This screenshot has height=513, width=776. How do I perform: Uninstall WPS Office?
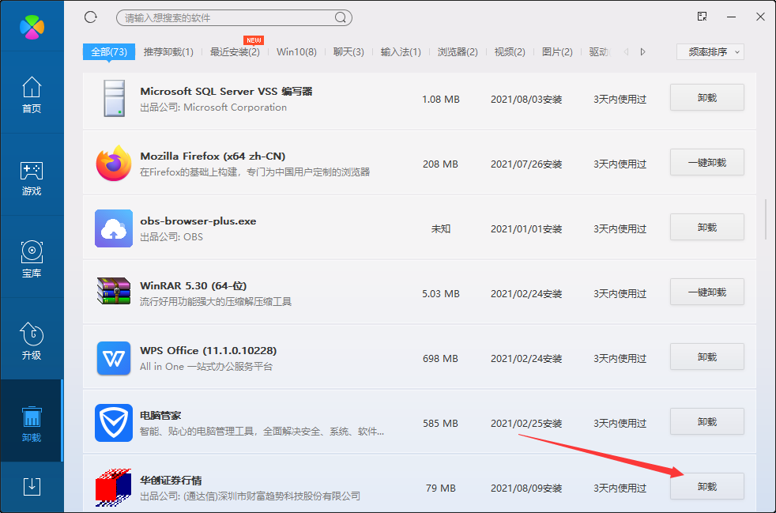tap(706, 357)
